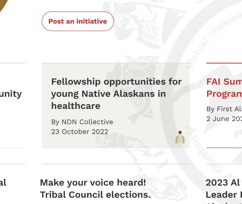242x204 pixels.
Task: Click the "Tribal Council elections." heading line
Action: tap(95, 195)
